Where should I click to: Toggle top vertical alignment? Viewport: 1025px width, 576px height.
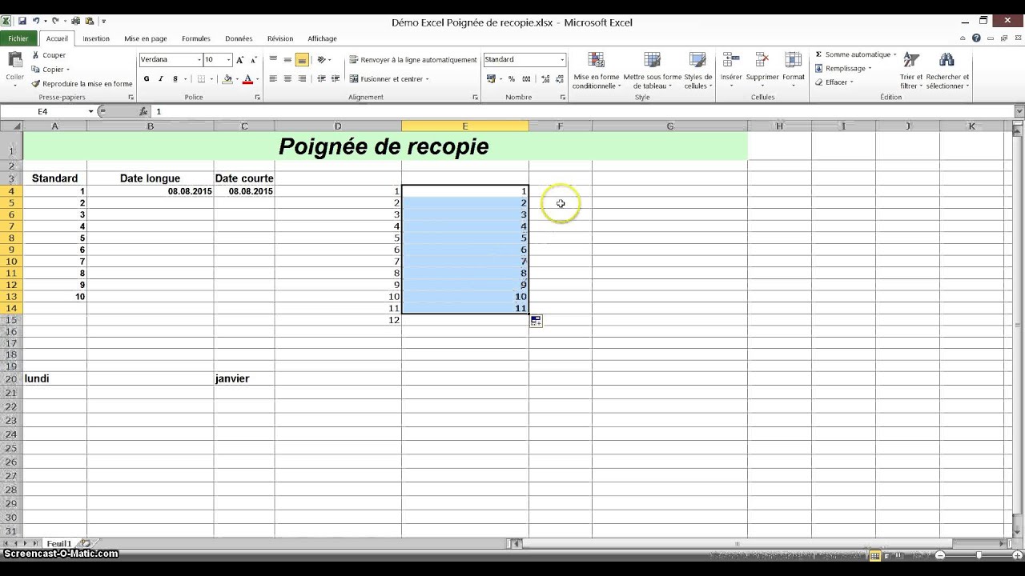point(273,60)
